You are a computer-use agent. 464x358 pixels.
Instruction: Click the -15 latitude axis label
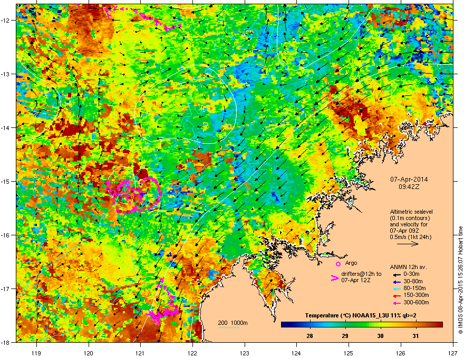(x=6, y=181)
